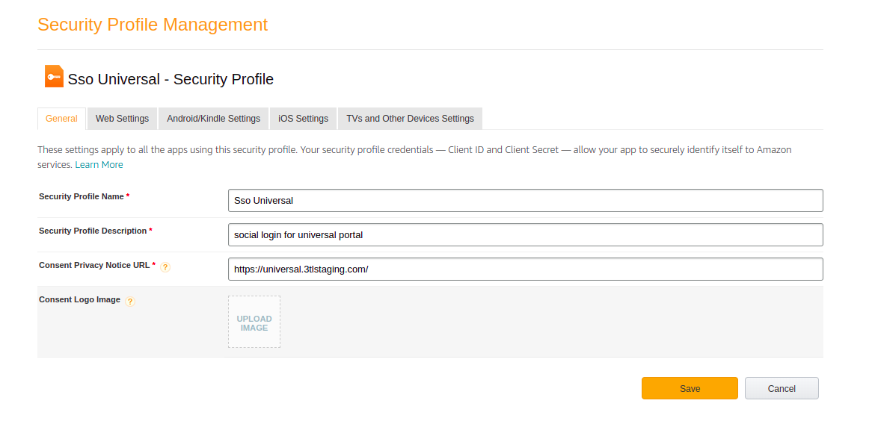Open the Android/Kindle Settings tab

[213, 119]
